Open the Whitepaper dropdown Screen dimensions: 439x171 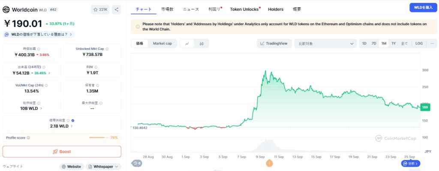tap(103, 167)
